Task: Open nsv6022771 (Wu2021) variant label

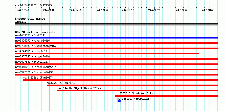Action: [x=61, y=83]
